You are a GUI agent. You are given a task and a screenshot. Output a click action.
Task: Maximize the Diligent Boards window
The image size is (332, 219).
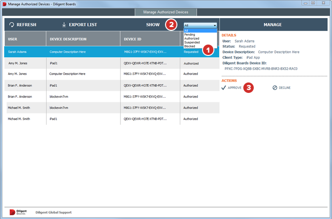tap(313, 3)
